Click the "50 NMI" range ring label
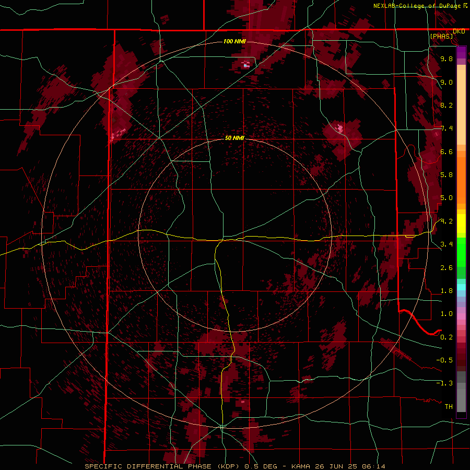Viewport: 470px width, 470px height. (x=234, y=138)
